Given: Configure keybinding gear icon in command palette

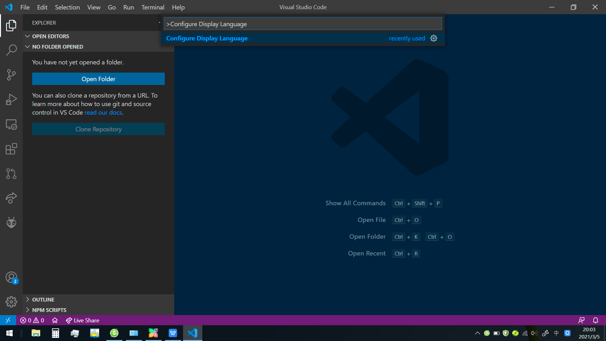Looking at the screenshot, I should pyautogui.click(x=434, y=38).
